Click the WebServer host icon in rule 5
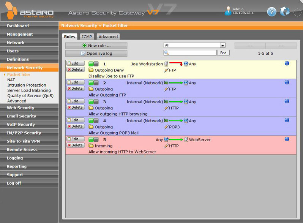This screenshot has width=303, height=223. click(x=186, y=139)
